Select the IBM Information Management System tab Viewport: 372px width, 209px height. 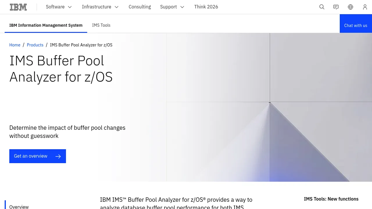coord(46,25)
